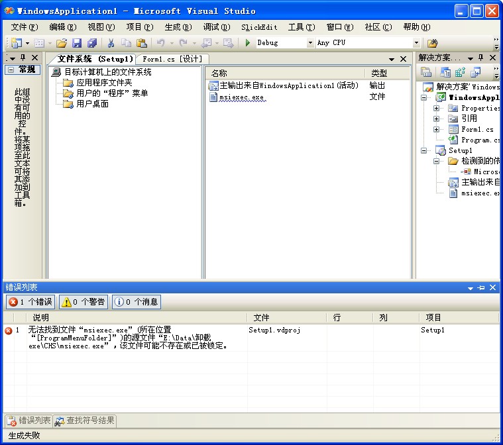The height and width of the screenshot is (445, 503).
Task: Open the 工具(T) menu
Action: click(302, 27)
